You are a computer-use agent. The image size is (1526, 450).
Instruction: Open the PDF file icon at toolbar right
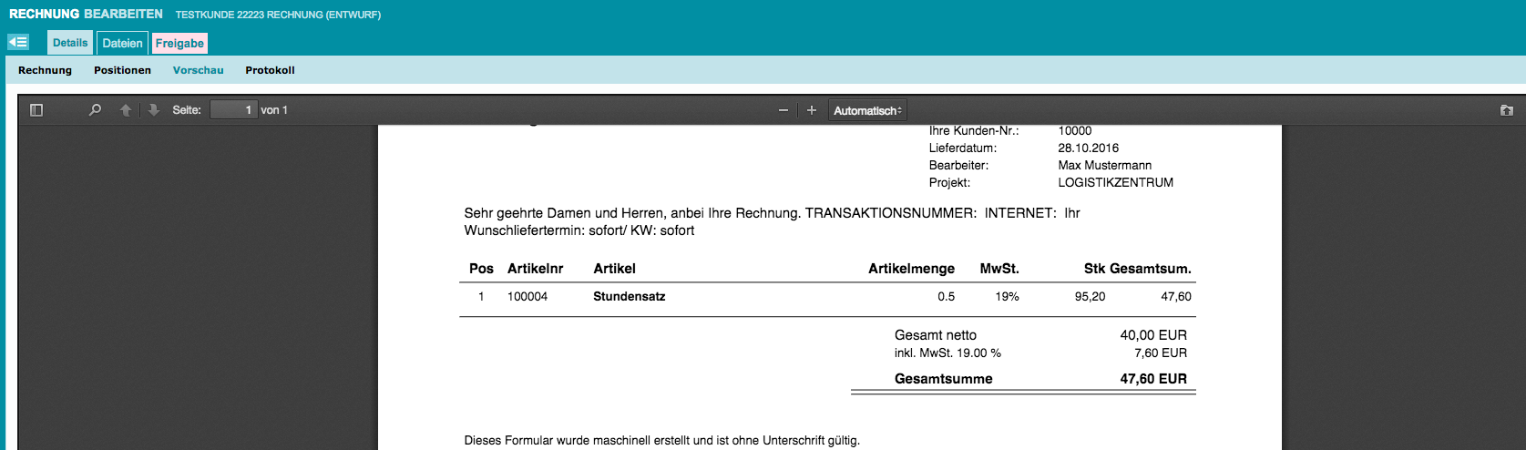point(1506,110)
